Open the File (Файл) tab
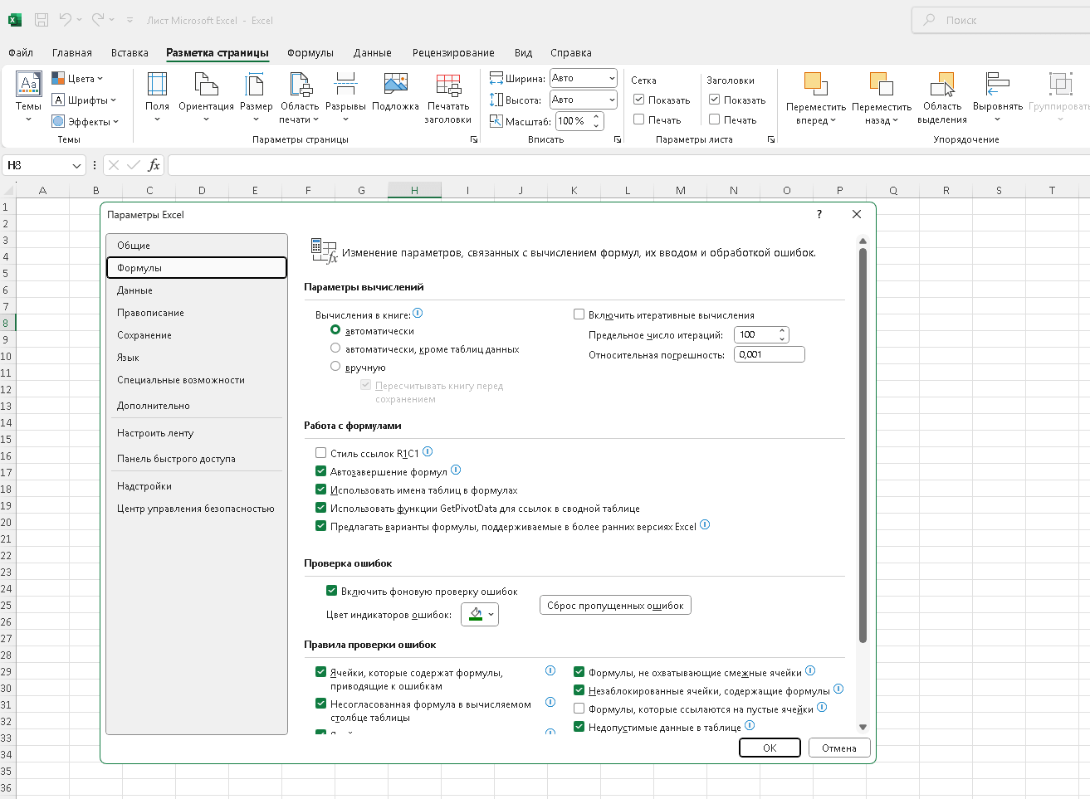The width and height of the screenshot is (1090, 799). [21, 52]
